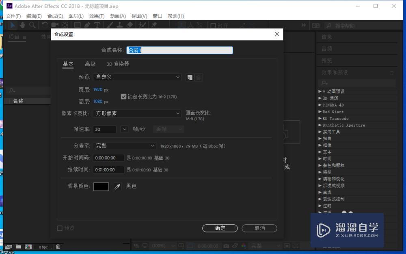Toggle the 对齐 snapping checkbox in the toolbar
Image resolution: width=406 pixels, height=254 pixels.
[213, 25]
